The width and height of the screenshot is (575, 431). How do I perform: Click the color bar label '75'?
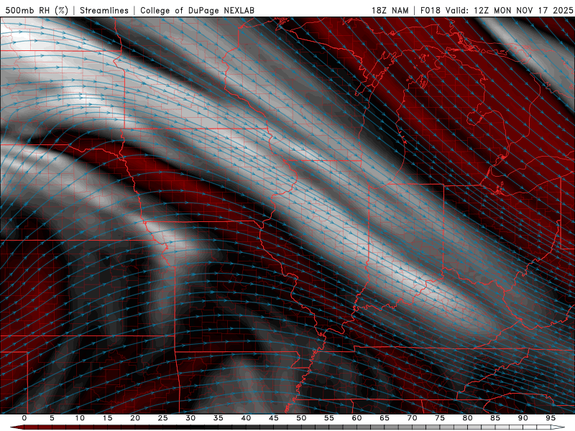(x=440, y=418)
